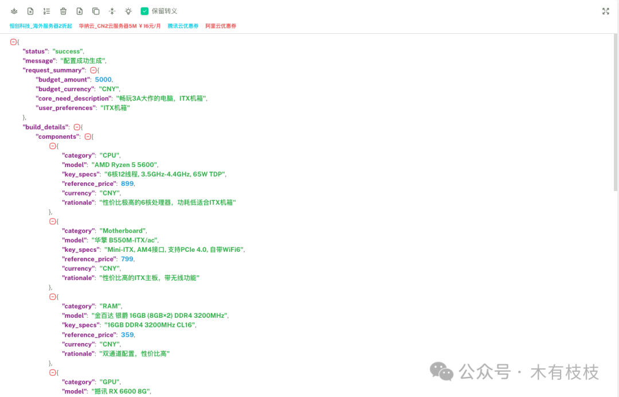The height and width of the screenshot is (397, 619).
Task: Open the 华纳云_CN2云服务器5M link
Action: (x=120, y=26)
